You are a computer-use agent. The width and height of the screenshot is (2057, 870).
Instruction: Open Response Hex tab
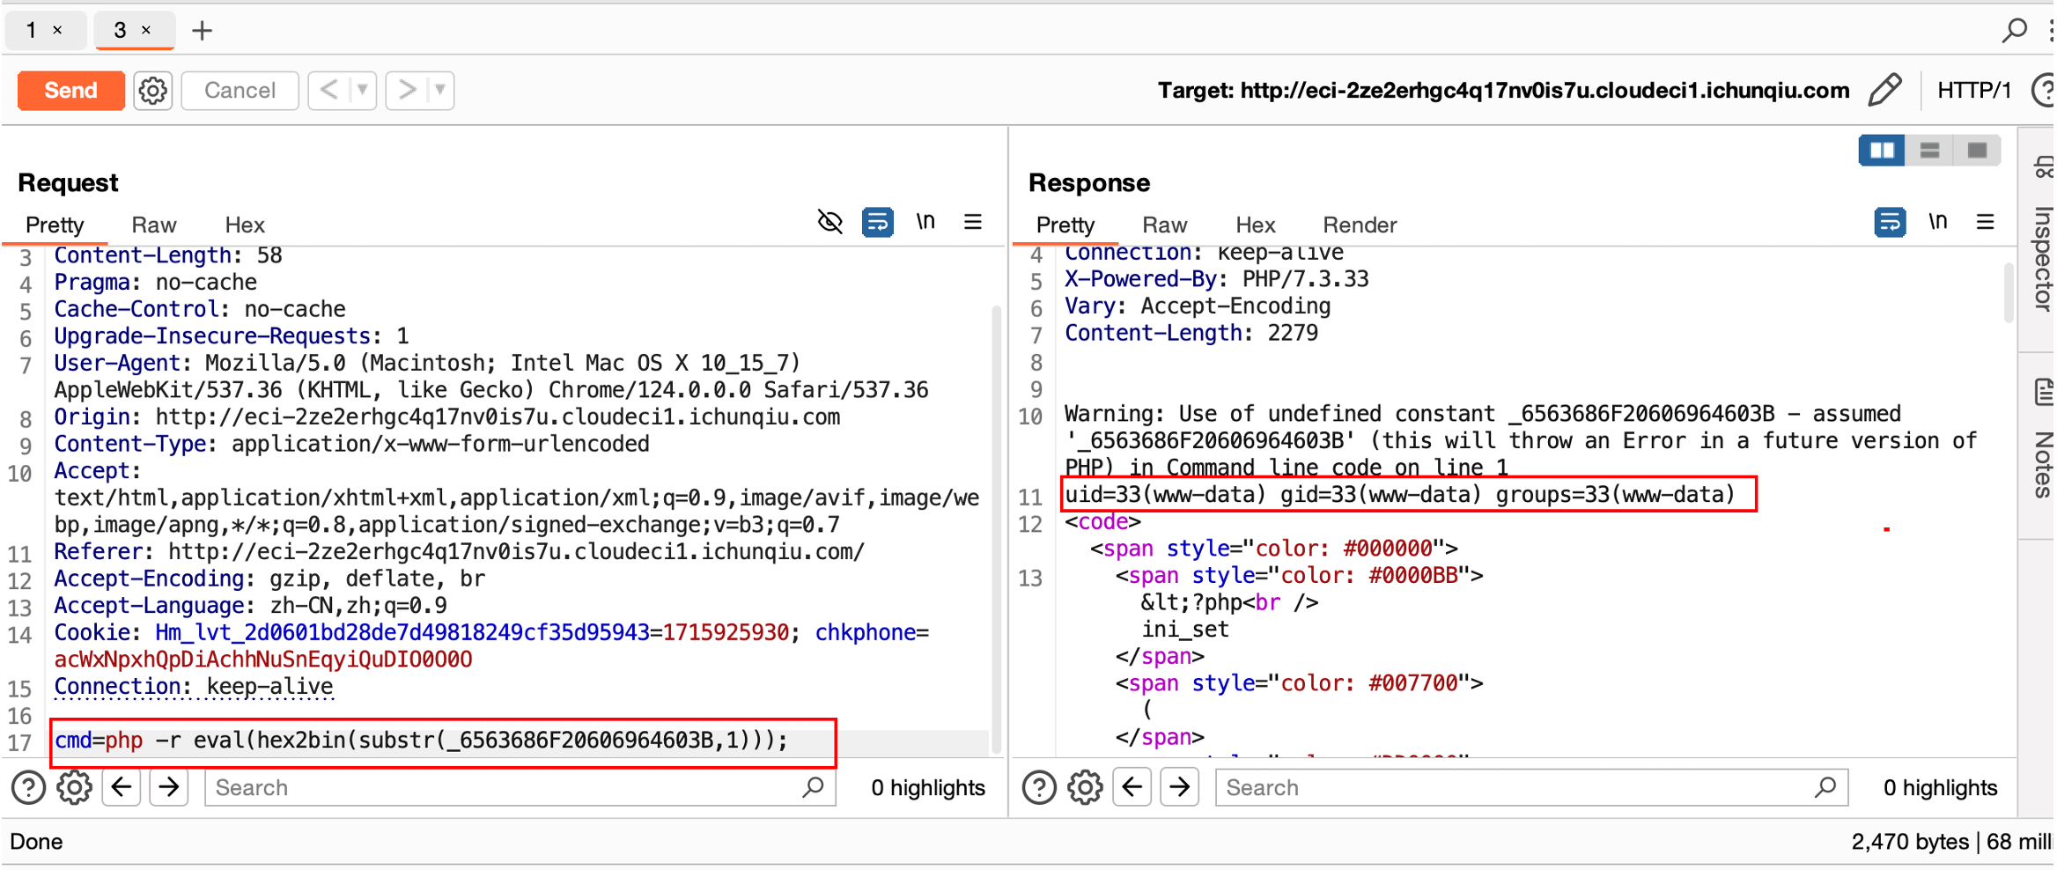1256,225
